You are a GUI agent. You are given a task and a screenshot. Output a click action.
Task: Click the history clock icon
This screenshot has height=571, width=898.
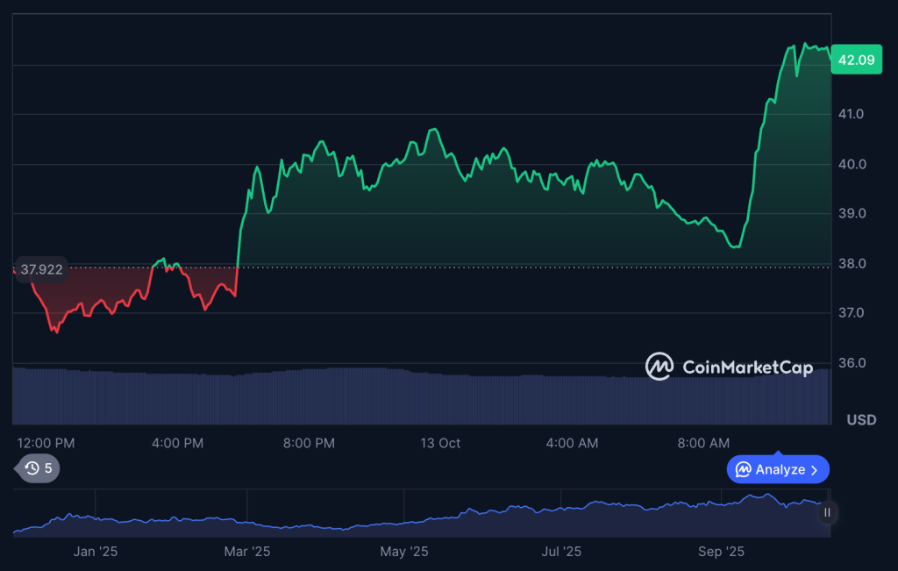tap(32, 468)
